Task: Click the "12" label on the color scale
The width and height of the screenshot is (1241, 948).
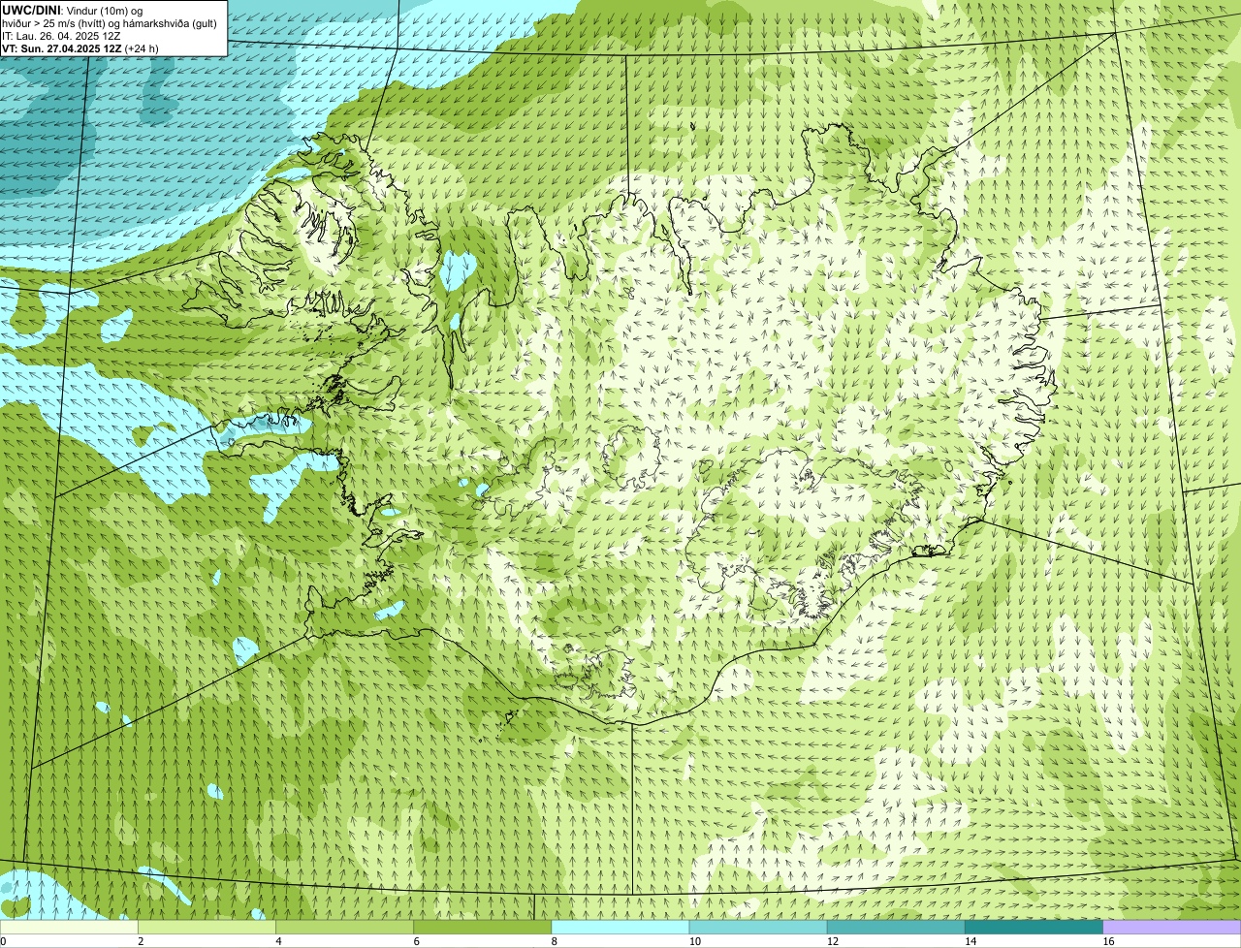Action: [833, 941]
